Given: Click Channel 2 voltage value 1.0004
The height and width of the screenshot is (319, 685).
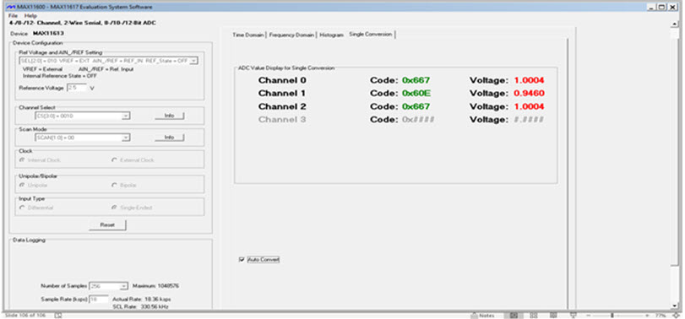Looking at the screenshot, I should tap(529, 106).
